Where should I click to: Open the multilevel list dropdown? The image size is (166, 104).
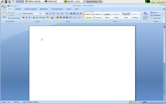coord(67,14)
